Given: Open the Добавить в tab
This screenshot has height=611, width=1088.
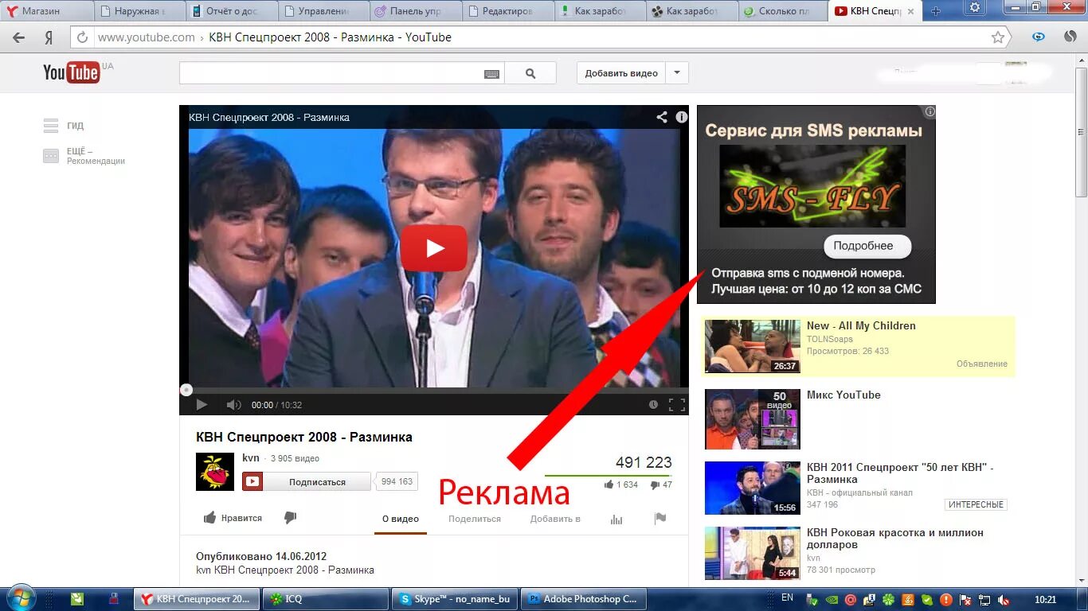Looking at the screenshot, I should coord(555,519).
